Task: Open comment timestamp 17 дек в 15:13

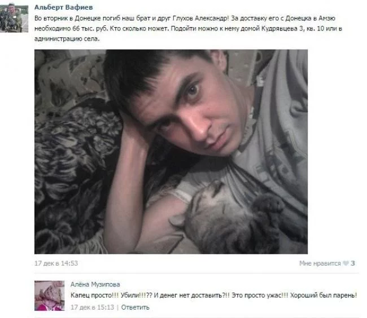Action: (92, 307)
